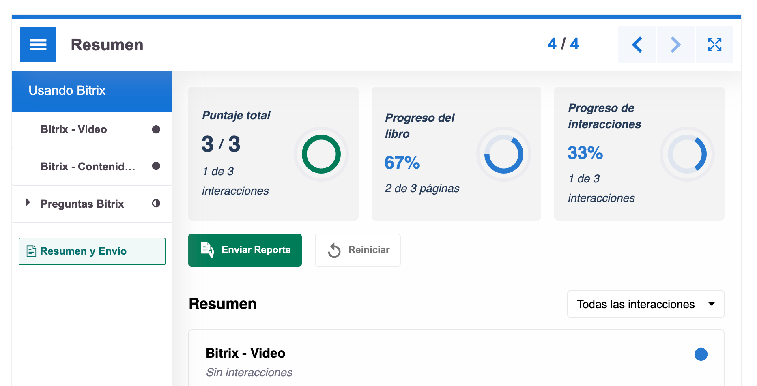757x386 pixels.
Task: Click the Resumen section heading above the list
Action: (223, 304)
